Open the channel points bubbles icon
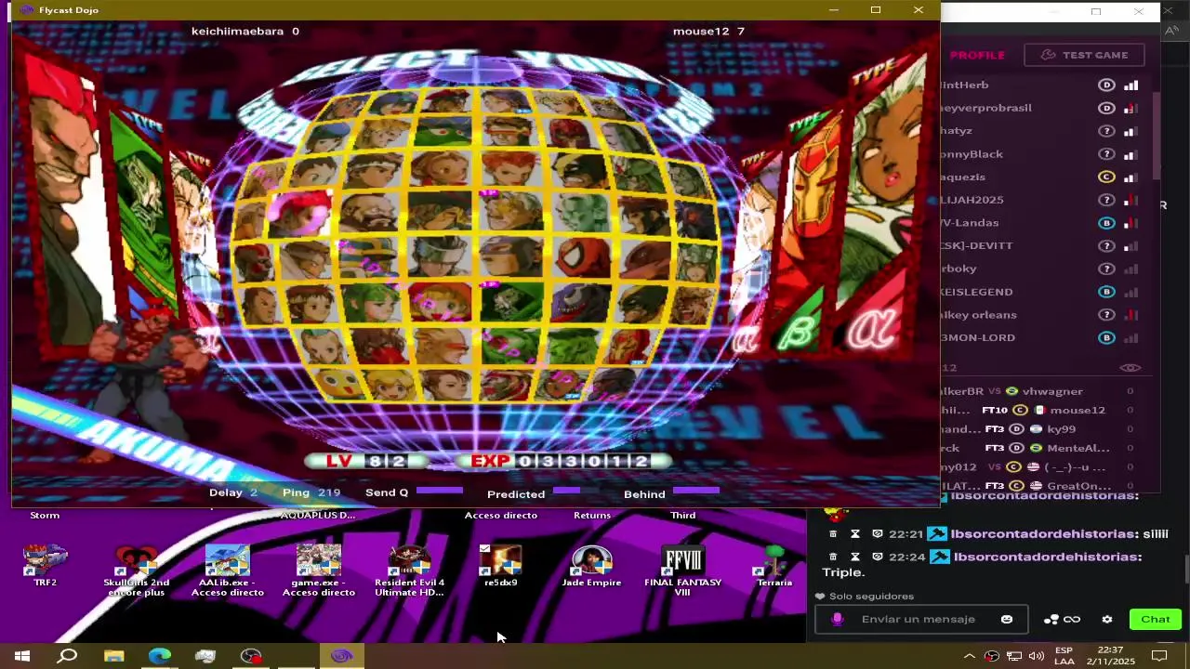Screen dimensions: 1190x669 [1051, 620]
